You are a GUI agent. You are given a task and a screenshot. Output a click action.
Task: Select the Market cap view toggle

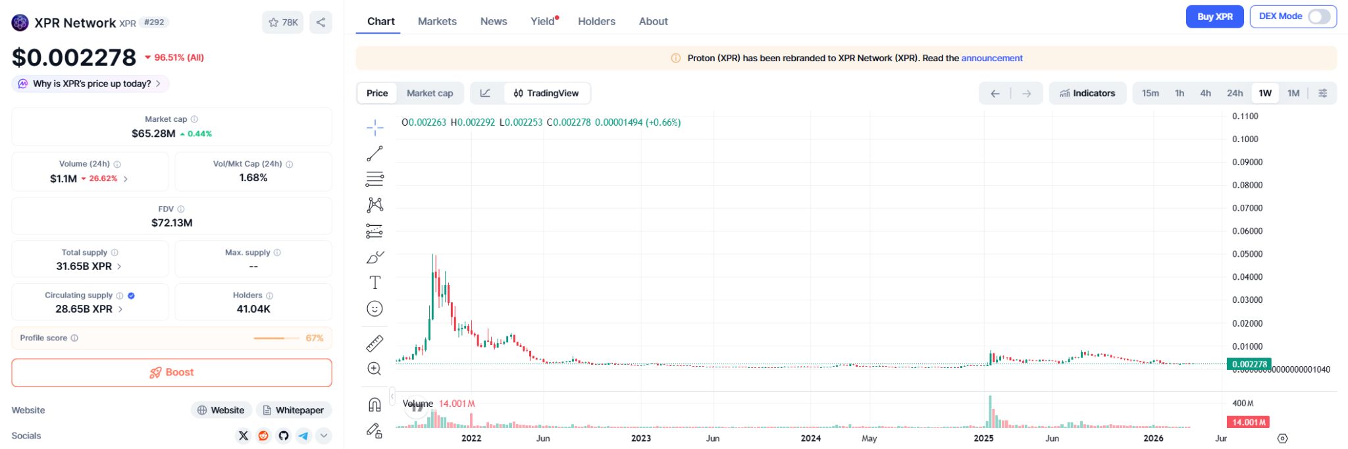click(x=430, y=93)
